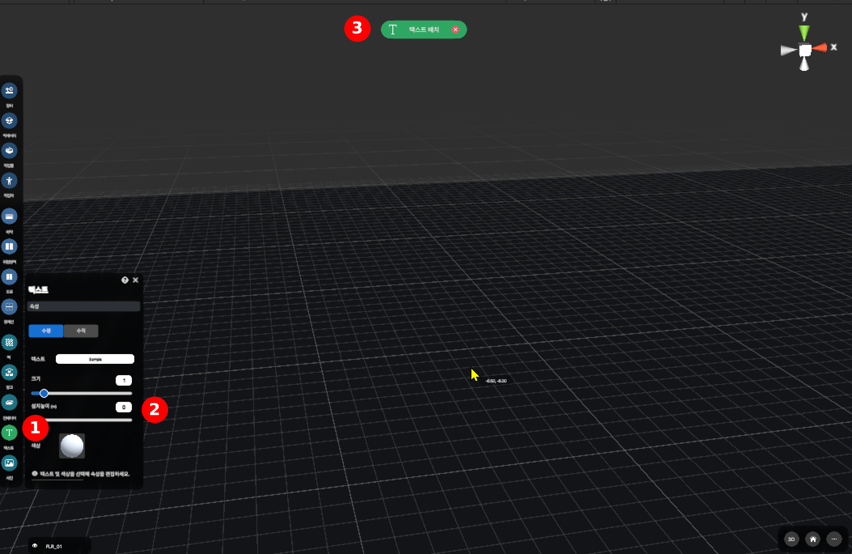Viewport: 852px width, 554px height.
Task: Switch view with the 3D button
Action: [x=791, y=539]
